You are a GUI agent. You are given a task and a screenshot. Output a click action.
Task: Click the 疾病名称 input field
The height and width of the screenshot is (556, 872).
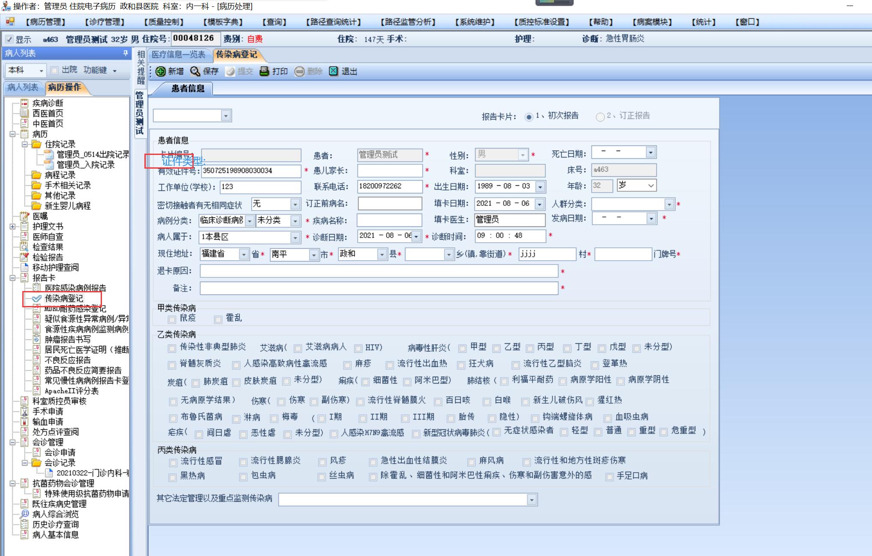[x=389, y=220]
